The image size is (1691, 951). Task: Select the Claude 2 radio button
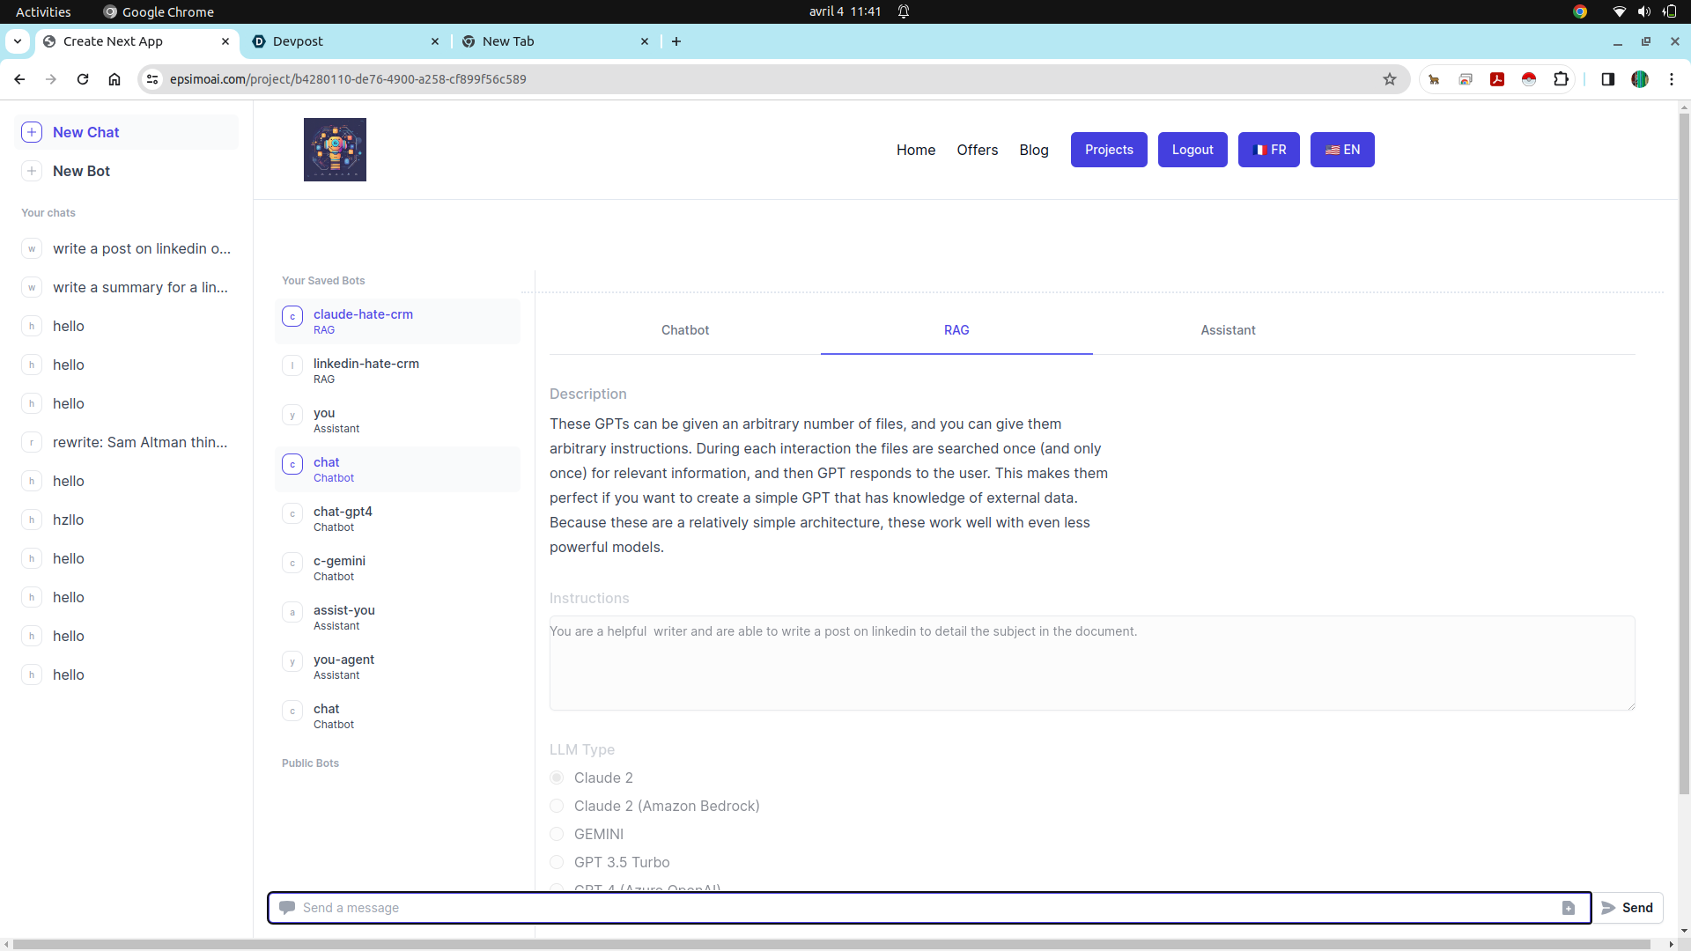click(557, 778)
